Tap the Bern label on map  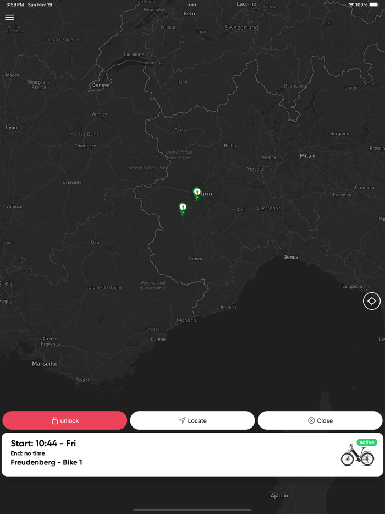pyautogui.click(x=189, y=13)
